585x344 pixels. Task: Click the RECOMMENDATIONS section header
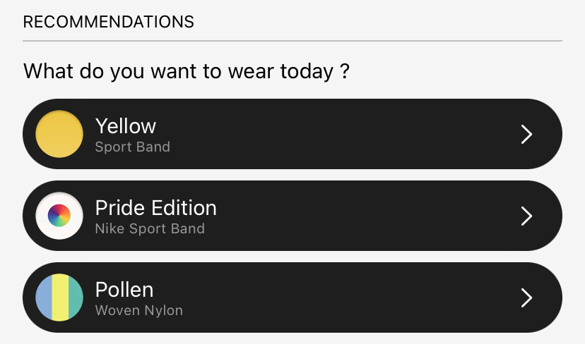tap(109, 22)
